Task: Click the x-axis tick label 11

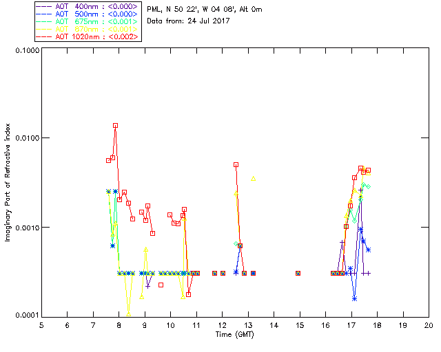Action: [196, 325]
